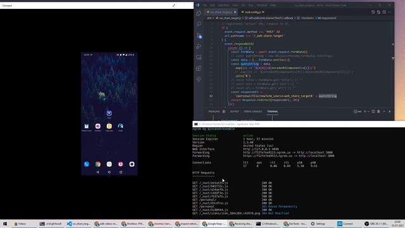Open the leftmost app in phone app row
The image size is (405, 228).
[x=87, y=126]
